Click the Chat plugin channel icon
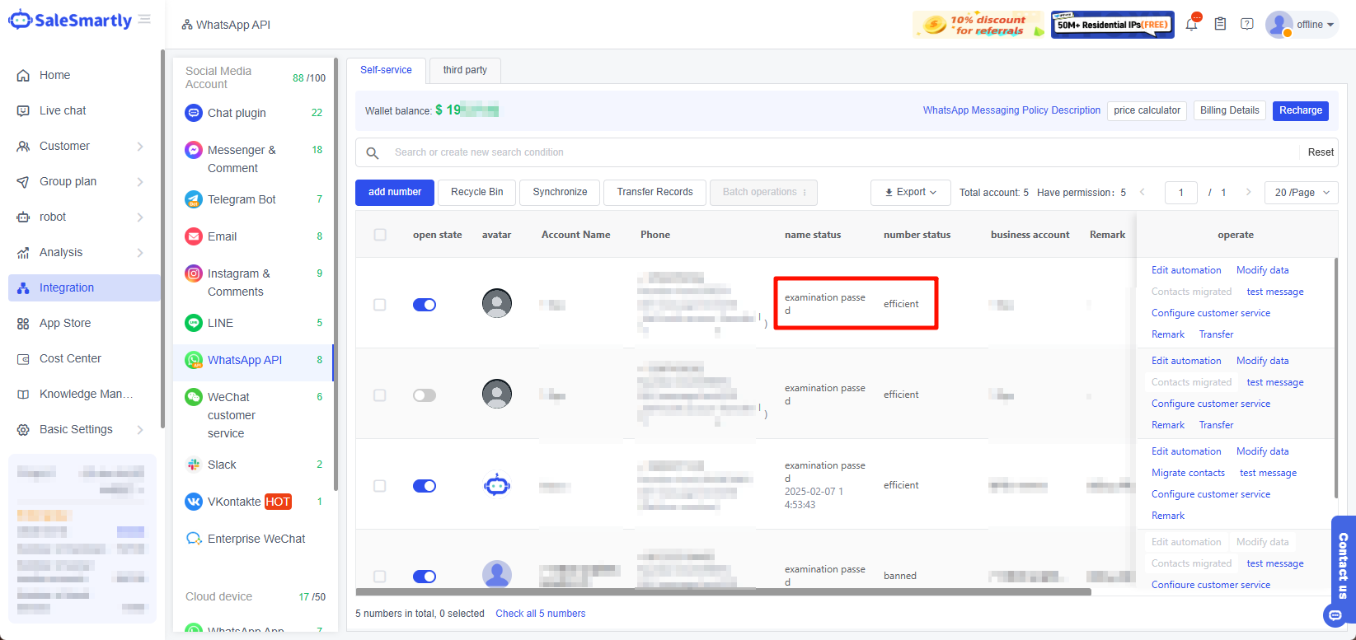The width and height of the screenshot is (1356, 640). 194,113
